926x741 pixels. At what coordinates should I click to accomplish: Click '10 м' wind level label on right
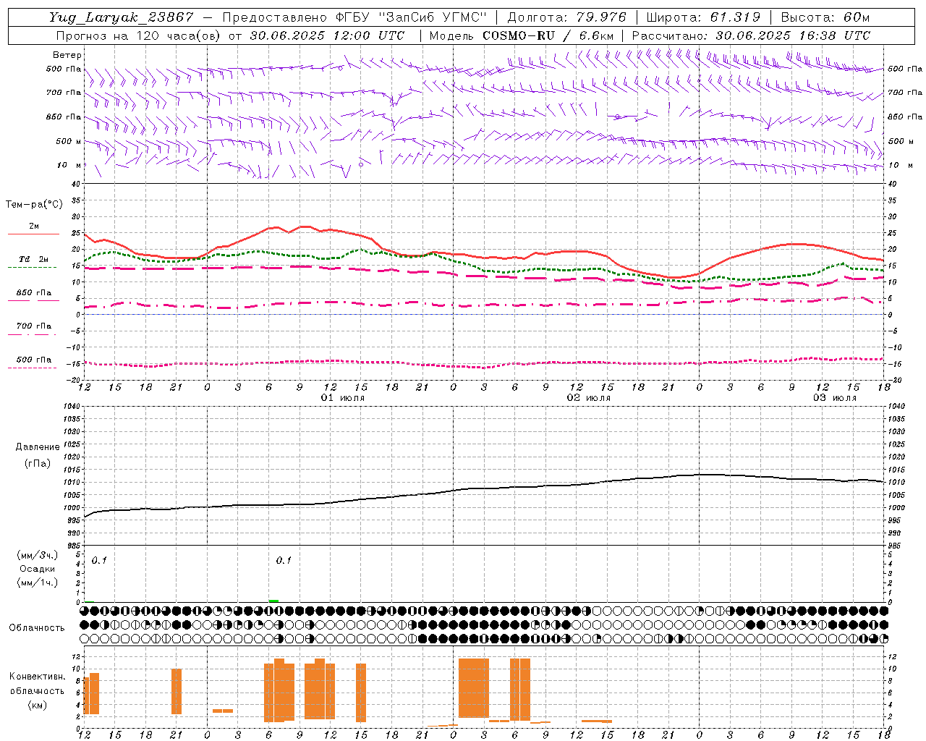click(900, 165)
